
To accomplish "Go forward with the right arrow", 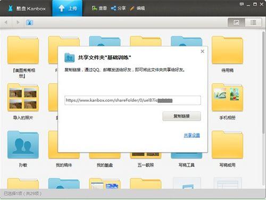I will (x=18, y=22).
